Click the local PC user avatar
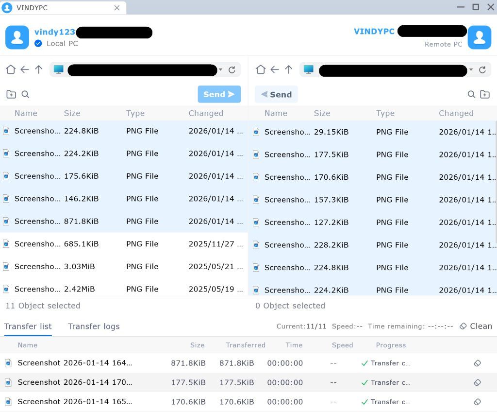The height and width of the screenshot is (412, 497). [x=17, y=37]
